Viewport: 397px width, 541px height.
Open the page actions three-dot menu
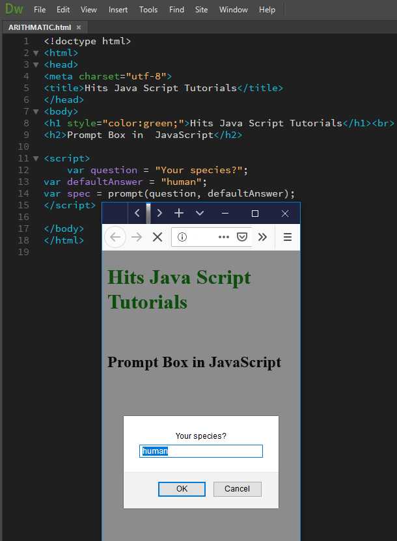point(224,237)
